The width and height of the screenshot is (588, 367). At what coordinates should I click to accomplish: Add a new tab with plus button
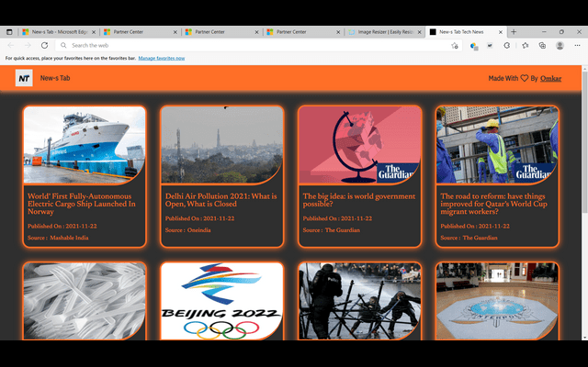(x=514, y=32)
